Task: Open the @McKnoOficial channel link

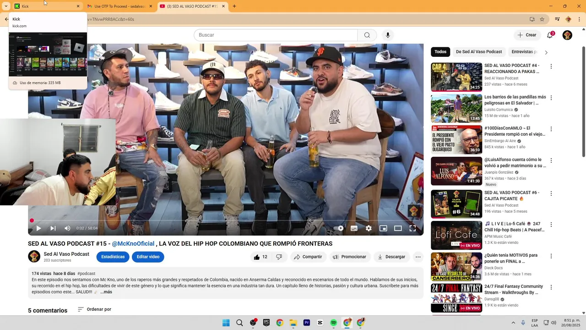Action: 133,244
